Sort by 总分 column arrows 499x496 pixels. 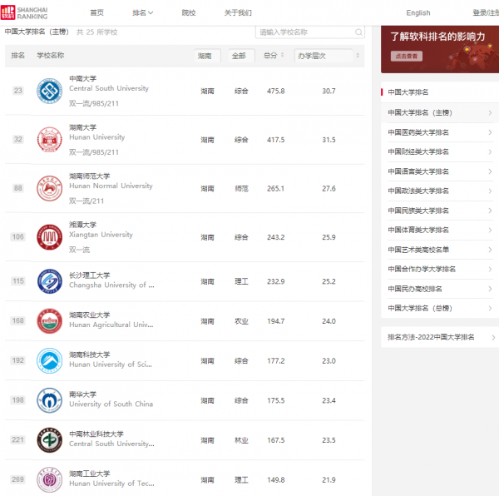point(282,56)
